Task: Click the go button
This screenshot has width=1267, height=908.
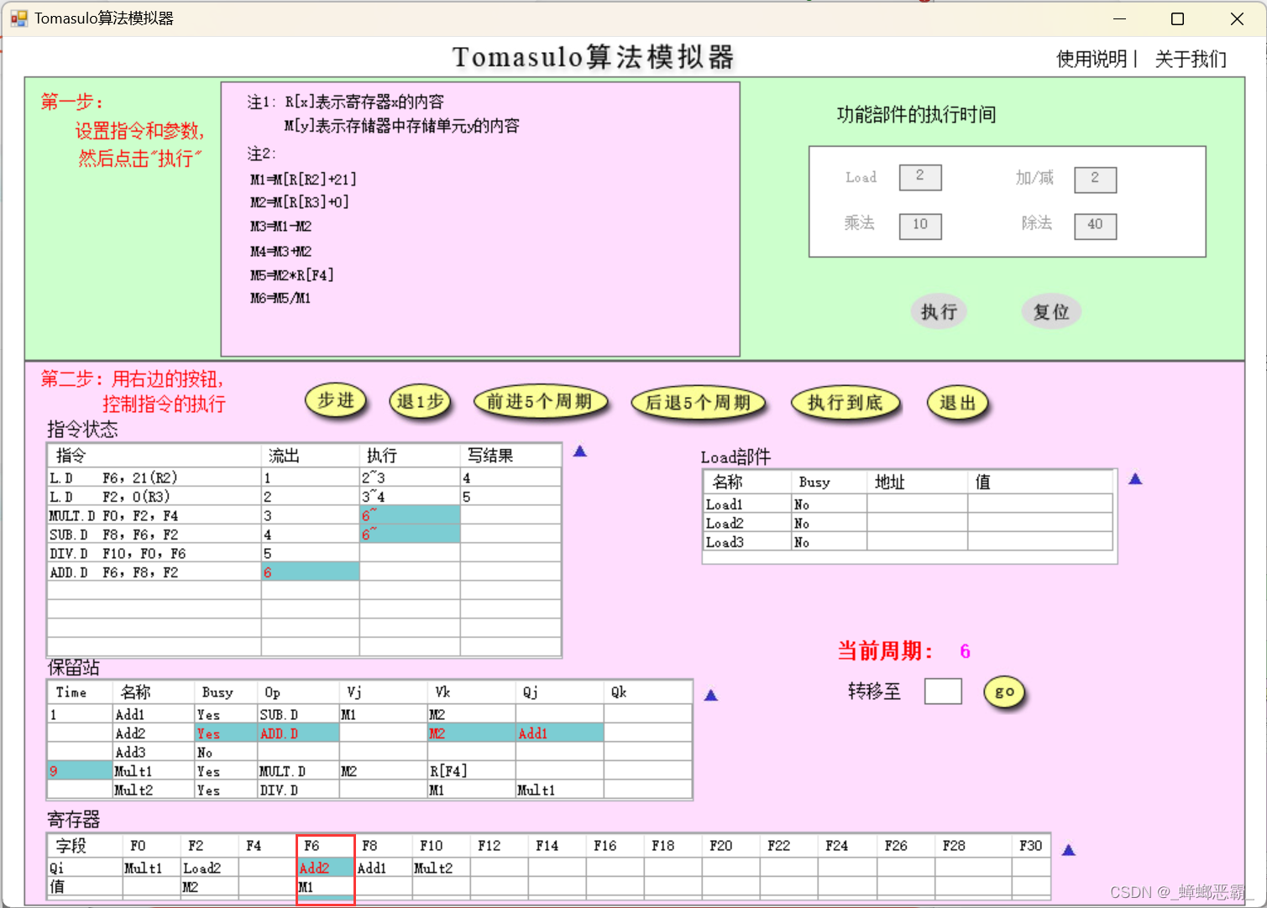Action: (x=1004, y=692)
